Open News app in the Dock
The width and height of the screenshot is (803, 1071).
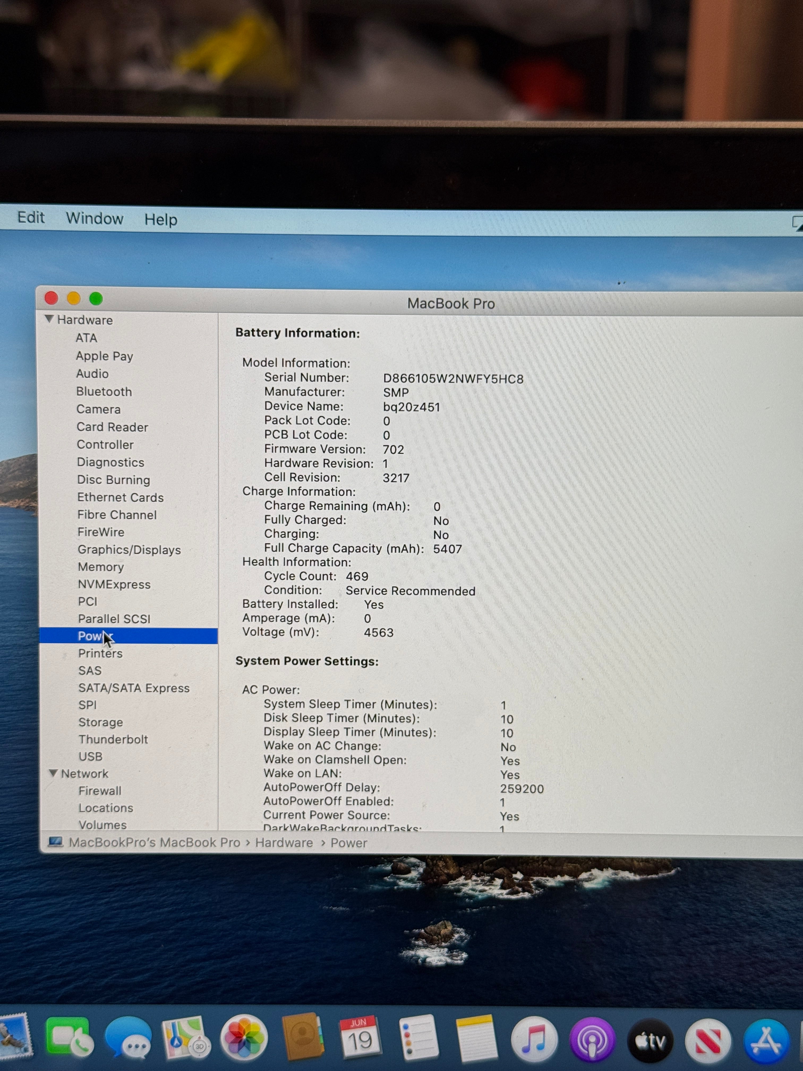[x=708, y=1041]
